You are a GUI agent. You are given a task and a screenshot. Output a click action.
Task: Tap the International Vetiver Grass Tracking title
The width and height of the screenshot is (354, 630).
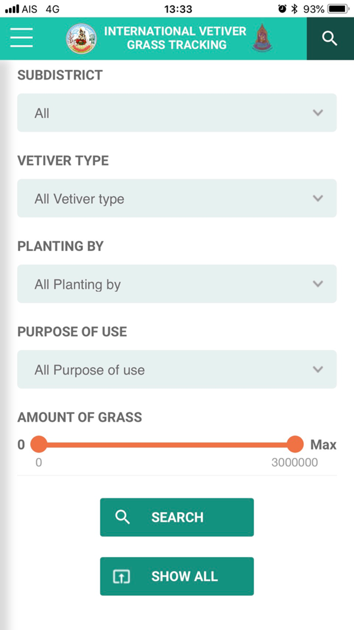176,38
